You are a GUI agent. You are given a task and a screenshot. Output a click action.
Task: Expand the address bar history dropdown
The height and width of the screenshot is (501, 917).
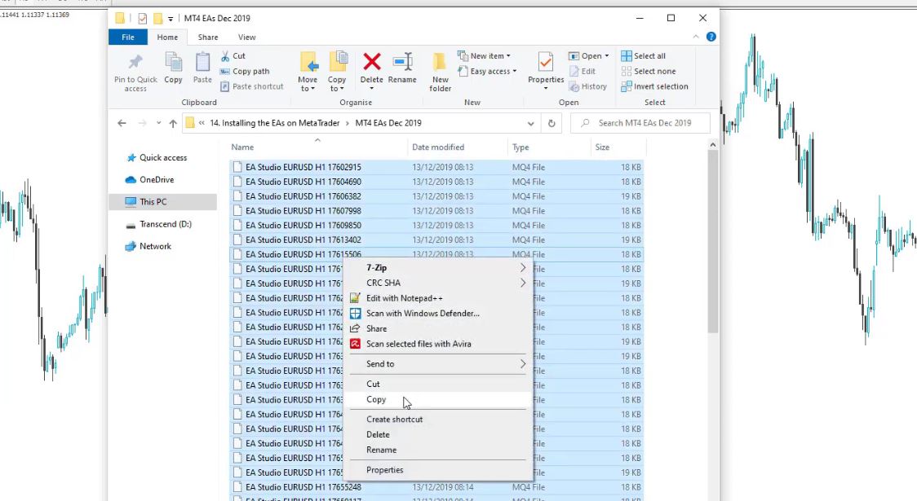pos(531,123)
